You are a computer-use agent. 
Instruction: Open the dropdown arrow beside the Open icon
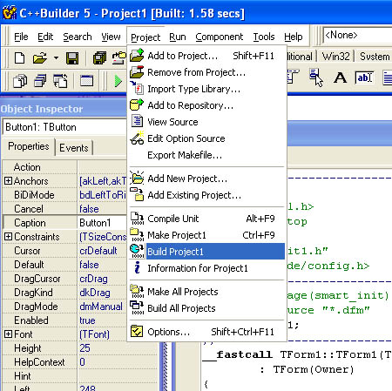point(56,57)
